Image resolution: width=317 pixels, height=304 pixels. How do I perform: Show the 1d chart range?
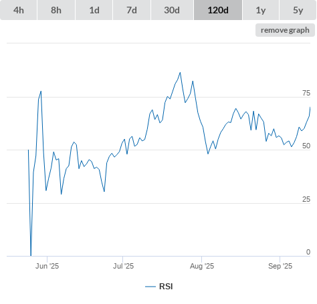94,10
